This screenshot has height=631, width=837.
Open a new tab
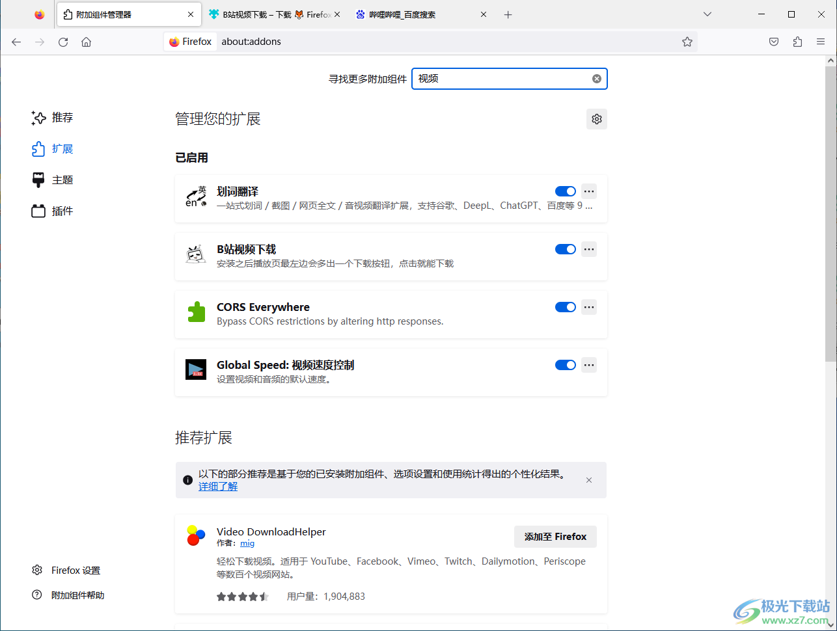(508, 14)
